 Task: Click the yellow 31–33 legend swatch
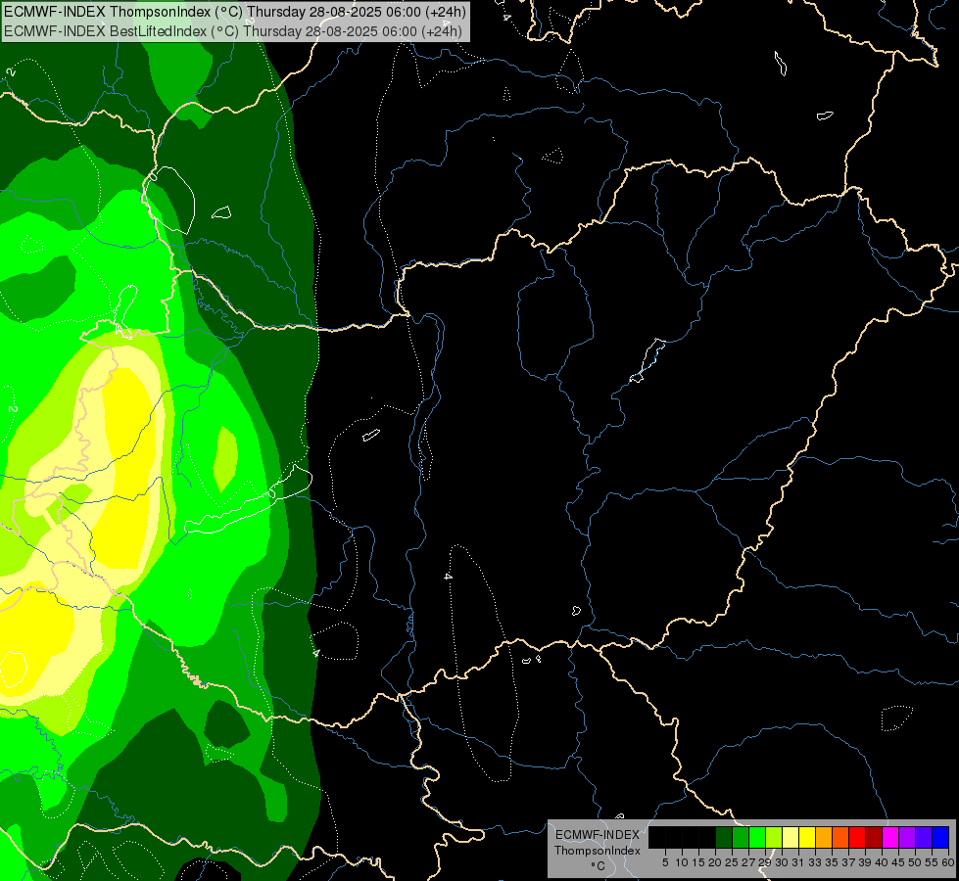(x=807, y=837)
